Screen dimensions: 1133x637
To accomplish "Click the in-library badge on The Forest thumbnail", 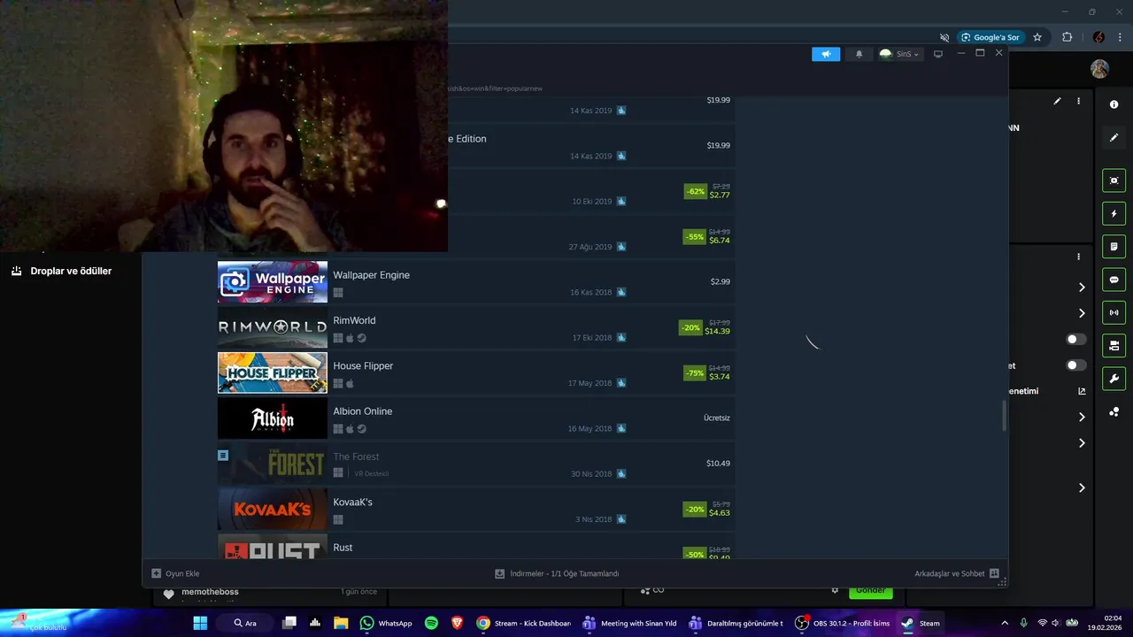I will (223, 455).
